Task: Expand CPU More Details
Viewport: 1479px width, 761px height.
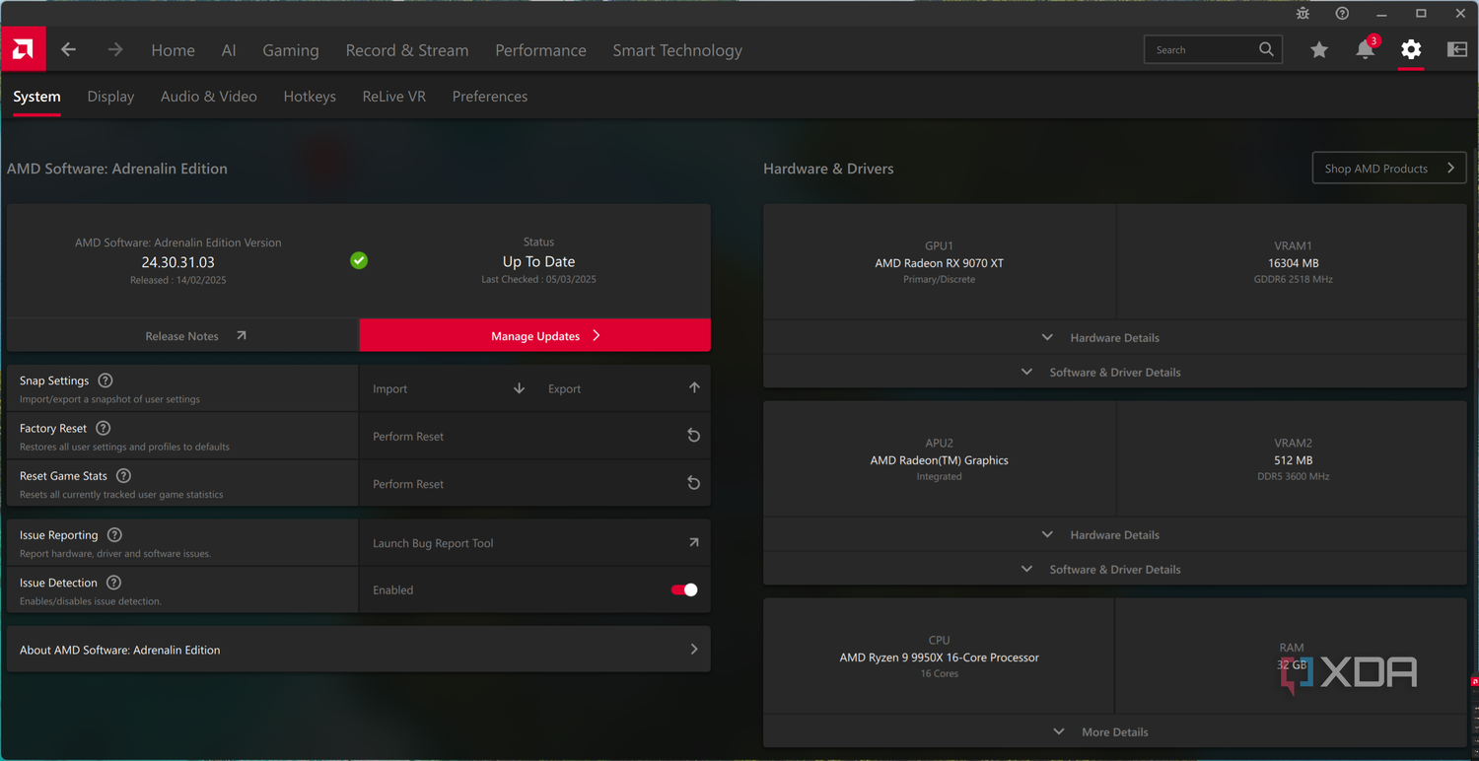Action: [x=1115, y=731]
